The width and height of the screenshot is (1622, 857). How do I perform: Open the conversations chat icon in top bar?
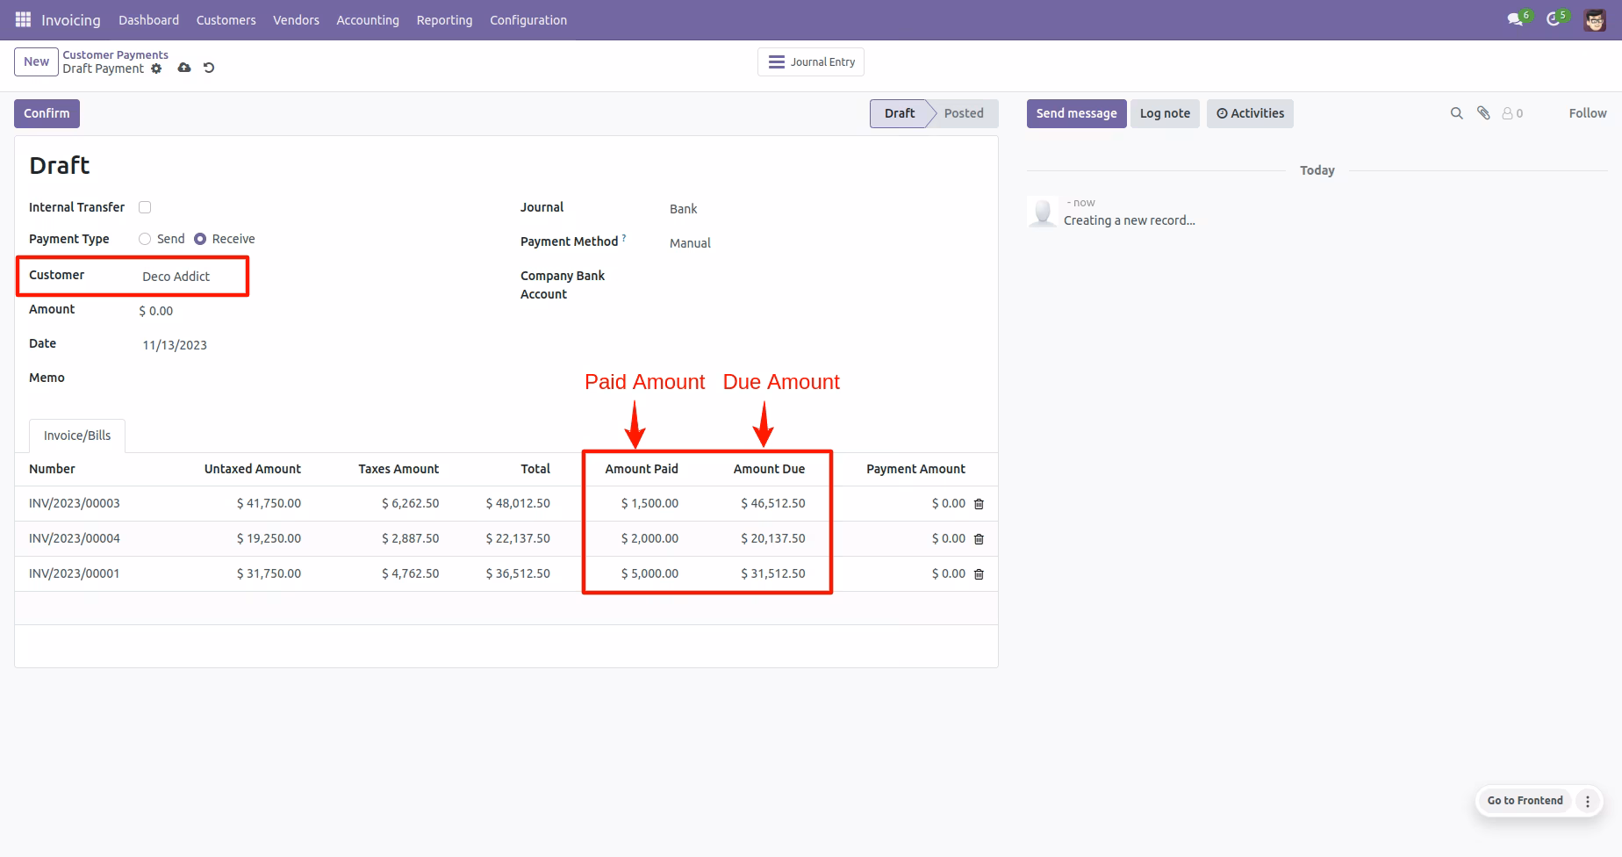click(1514, 19)
